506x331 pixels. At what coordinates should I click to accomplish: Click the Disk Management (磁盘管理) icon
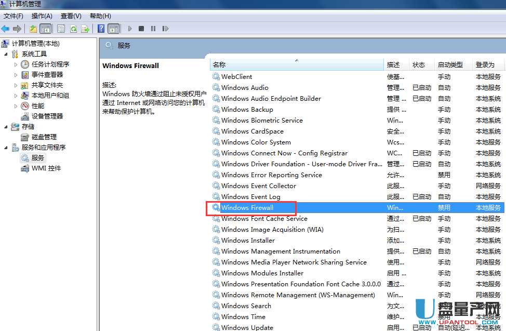pyautogui.click(x=25, y=137)
